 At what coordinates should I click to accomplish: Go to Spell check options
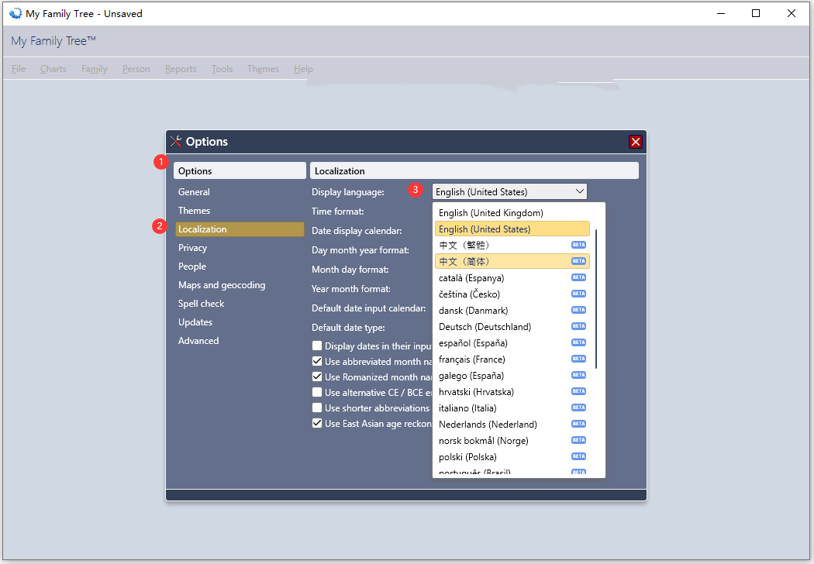tap(240, 304)
